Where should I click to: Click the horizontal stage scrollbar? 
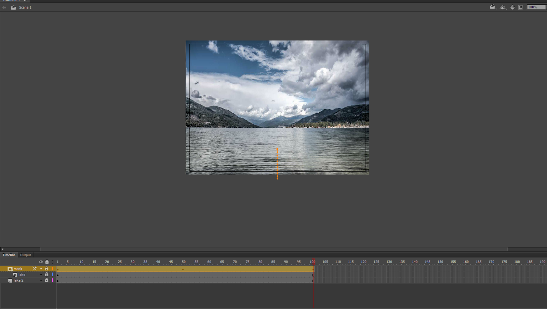pyautogui.click(x=274, y=249)
